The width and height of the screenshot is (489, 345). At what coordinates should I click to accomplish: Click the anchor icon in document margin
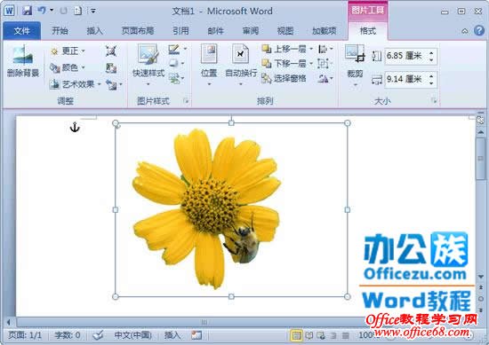pyautogui.click(x=75, y=127)
